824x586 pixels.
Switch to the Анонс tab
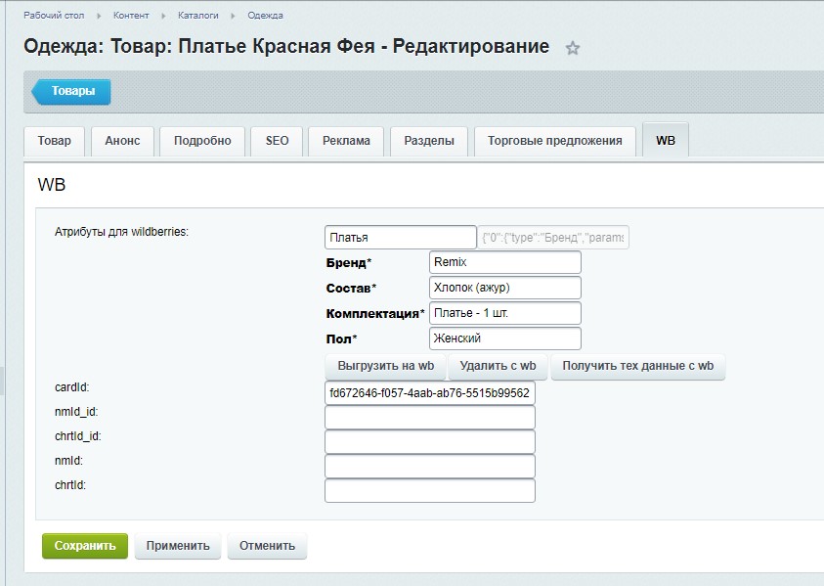(122, 141)
